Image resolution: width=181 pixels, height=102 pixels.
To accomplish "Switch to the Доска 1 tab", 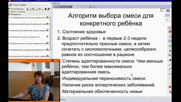I will point(81,7).
